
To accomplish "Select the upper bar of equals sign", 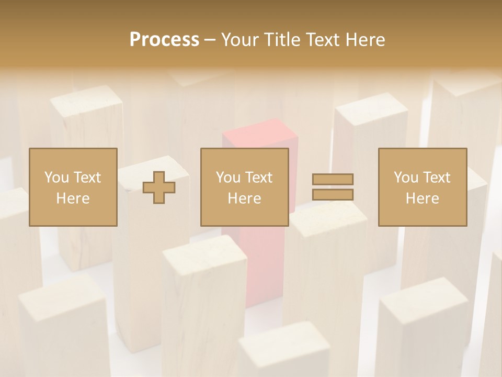I will click(x=333, y=180).
